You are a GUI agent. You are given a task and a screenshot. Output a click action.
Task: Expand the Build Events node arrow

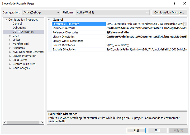click(x=10, y=60)
